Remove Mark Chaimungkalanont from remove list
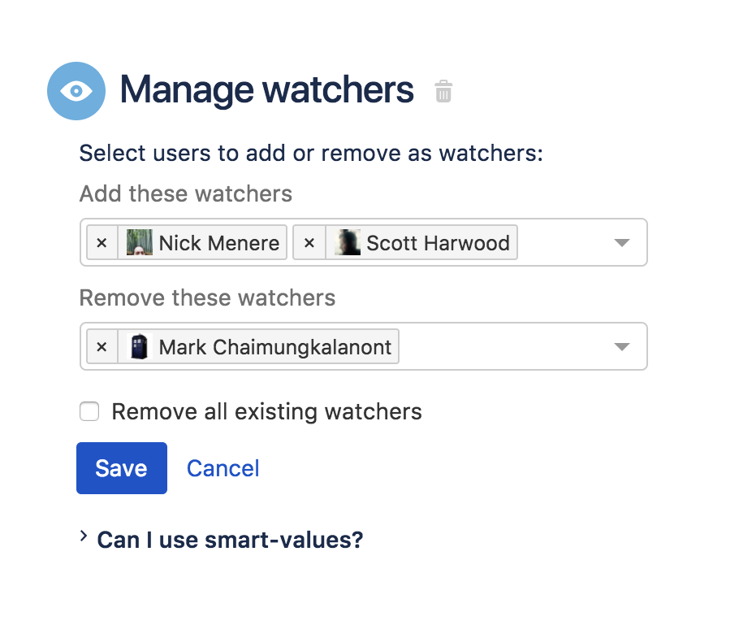This screenshot has width=739, height=621. point(102,347)
